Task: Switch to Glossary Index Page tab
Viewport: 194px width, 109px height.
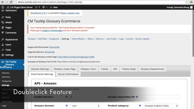Action: (x=65, y=69)
